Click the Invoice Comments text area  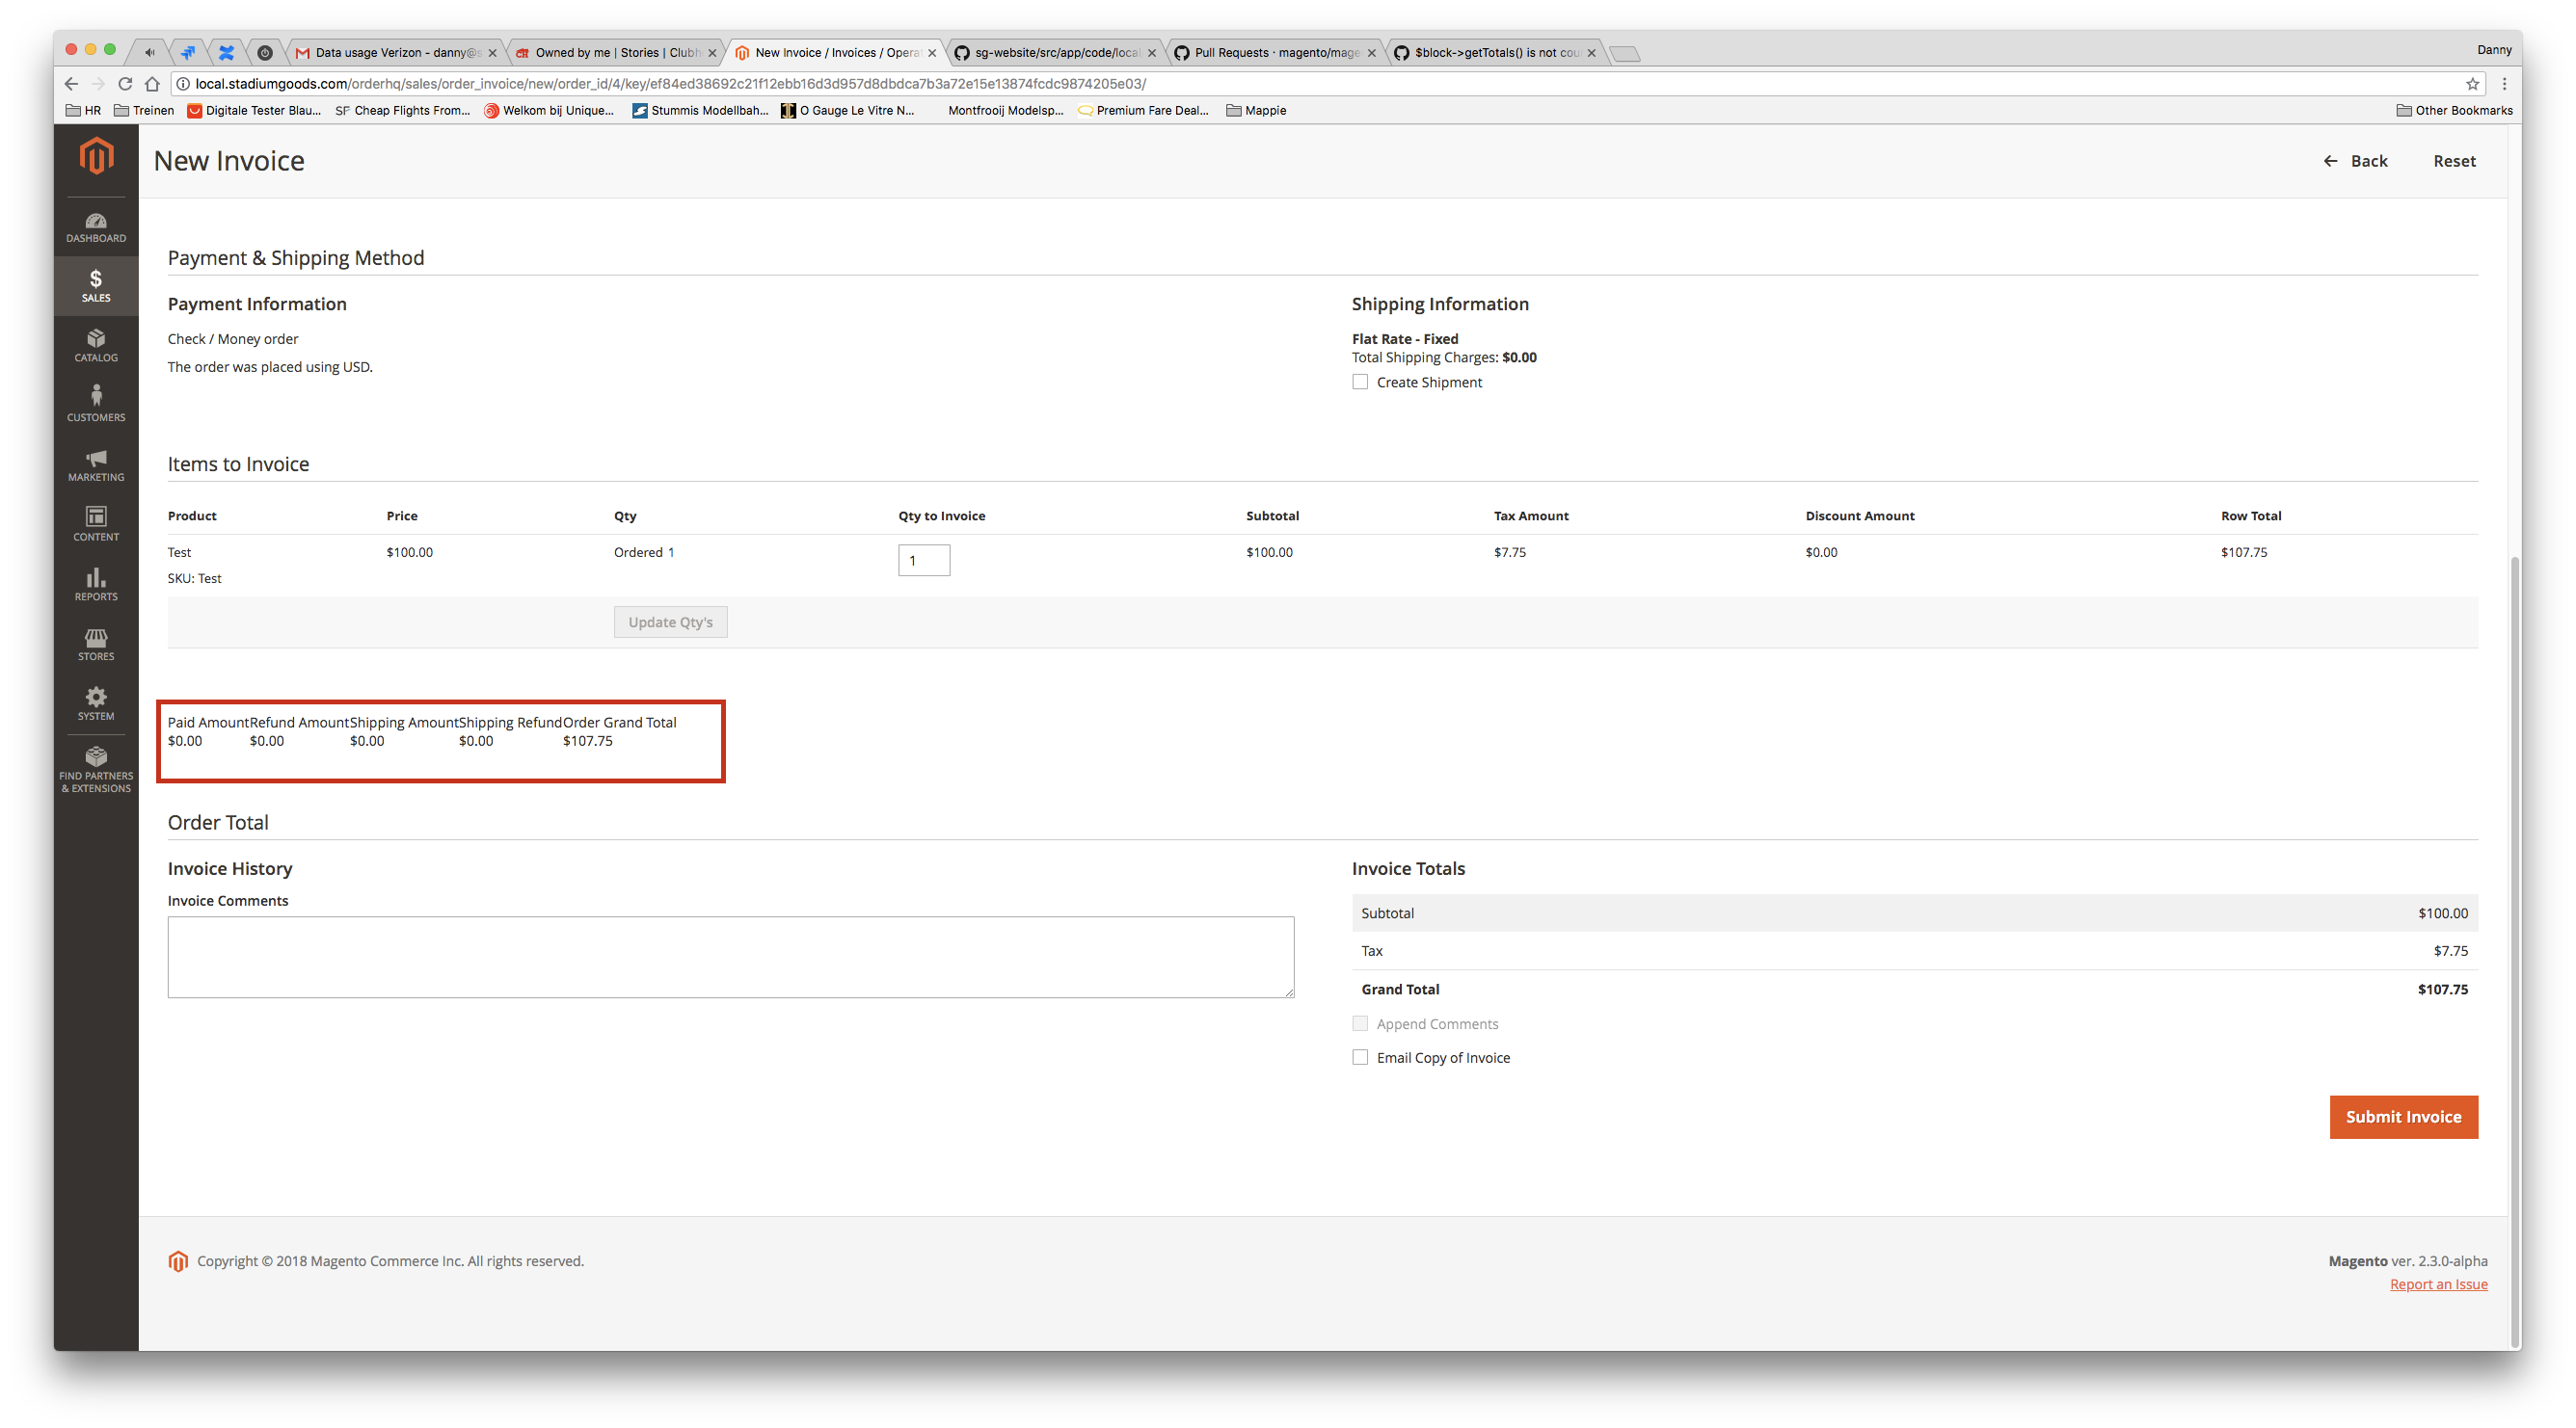[730, 956]
